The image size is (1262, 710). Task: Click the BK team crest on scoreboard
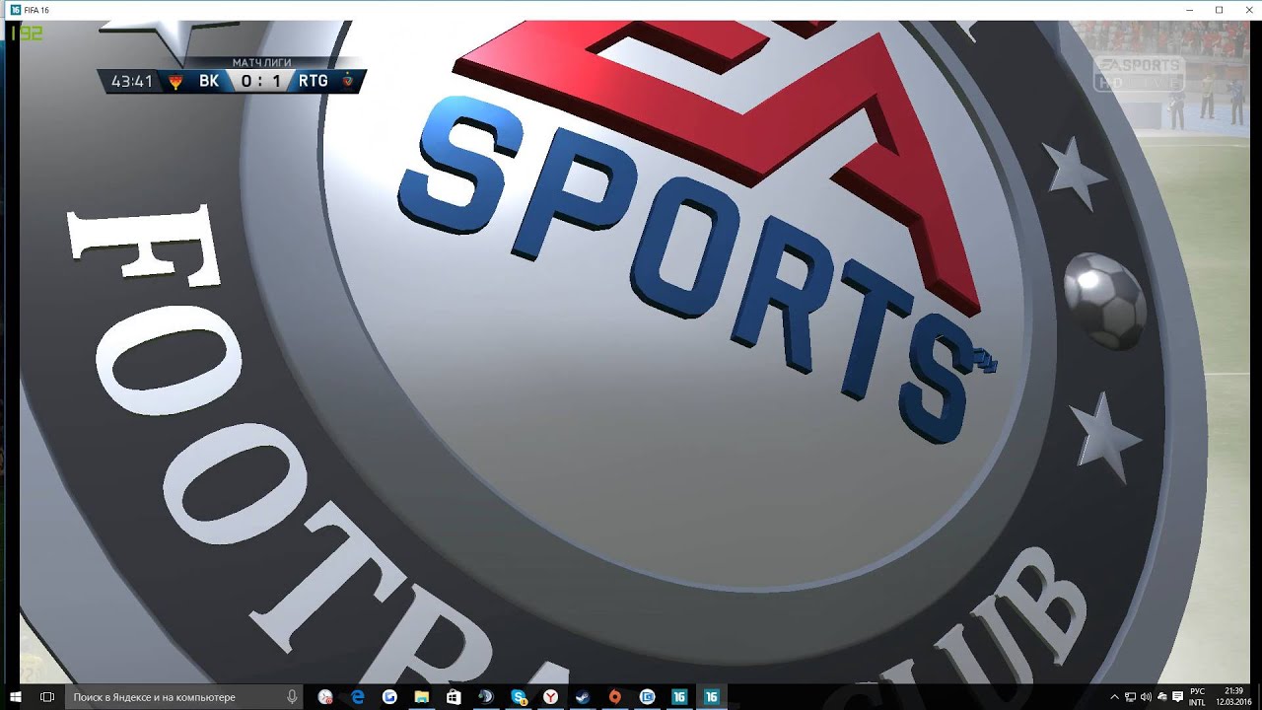[x=175, y=82]
